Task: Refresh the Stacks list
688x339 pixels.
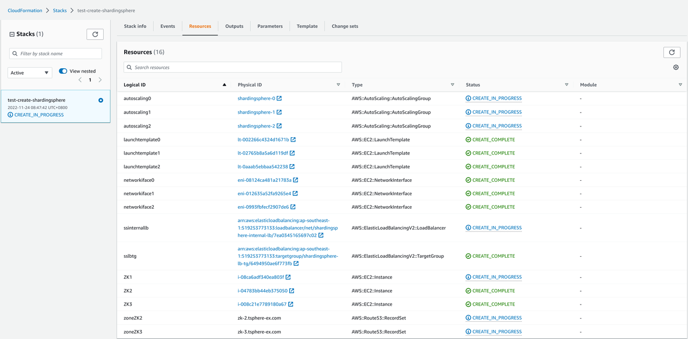Action: [x=95, y=34]
